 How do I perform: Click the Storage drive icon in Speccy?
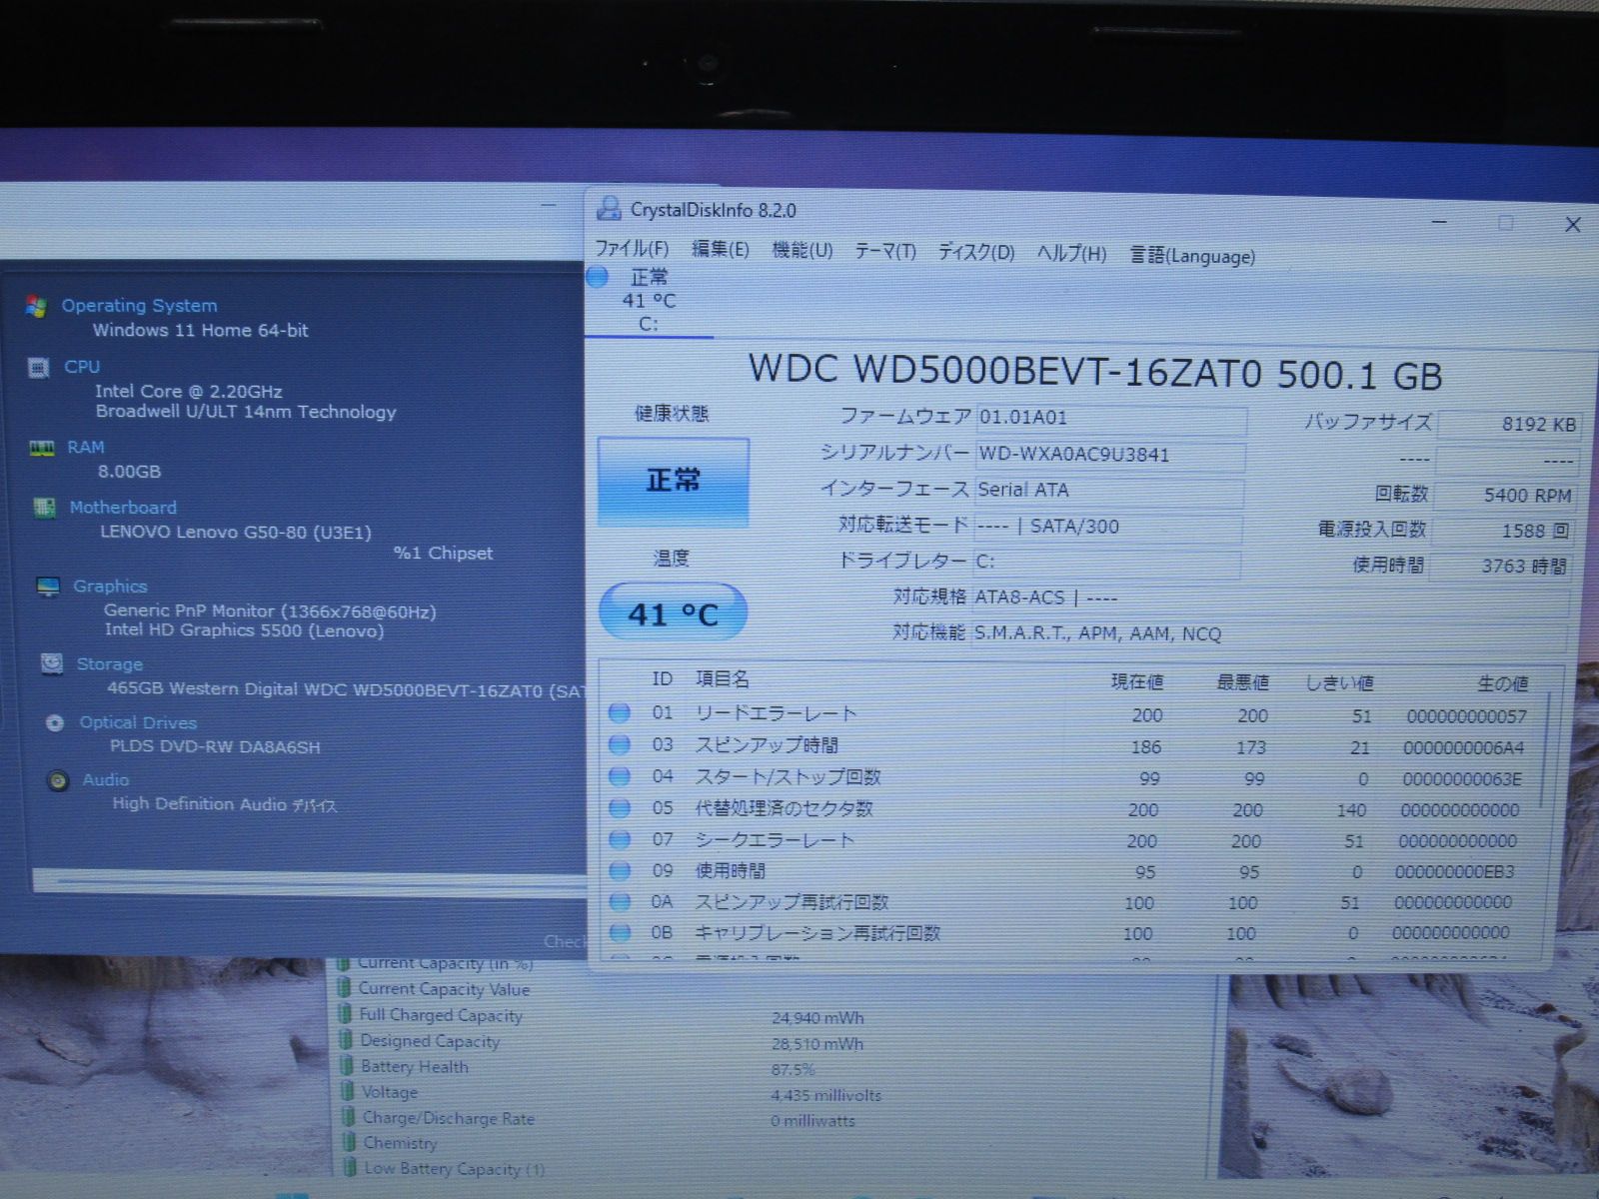[x=52, y=664]
